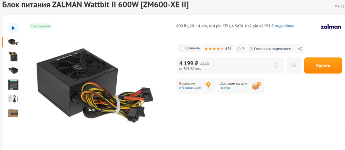Tick the Сравнить checkbox
This screenshot has height=150, width=345.
[x=182, y=49]
